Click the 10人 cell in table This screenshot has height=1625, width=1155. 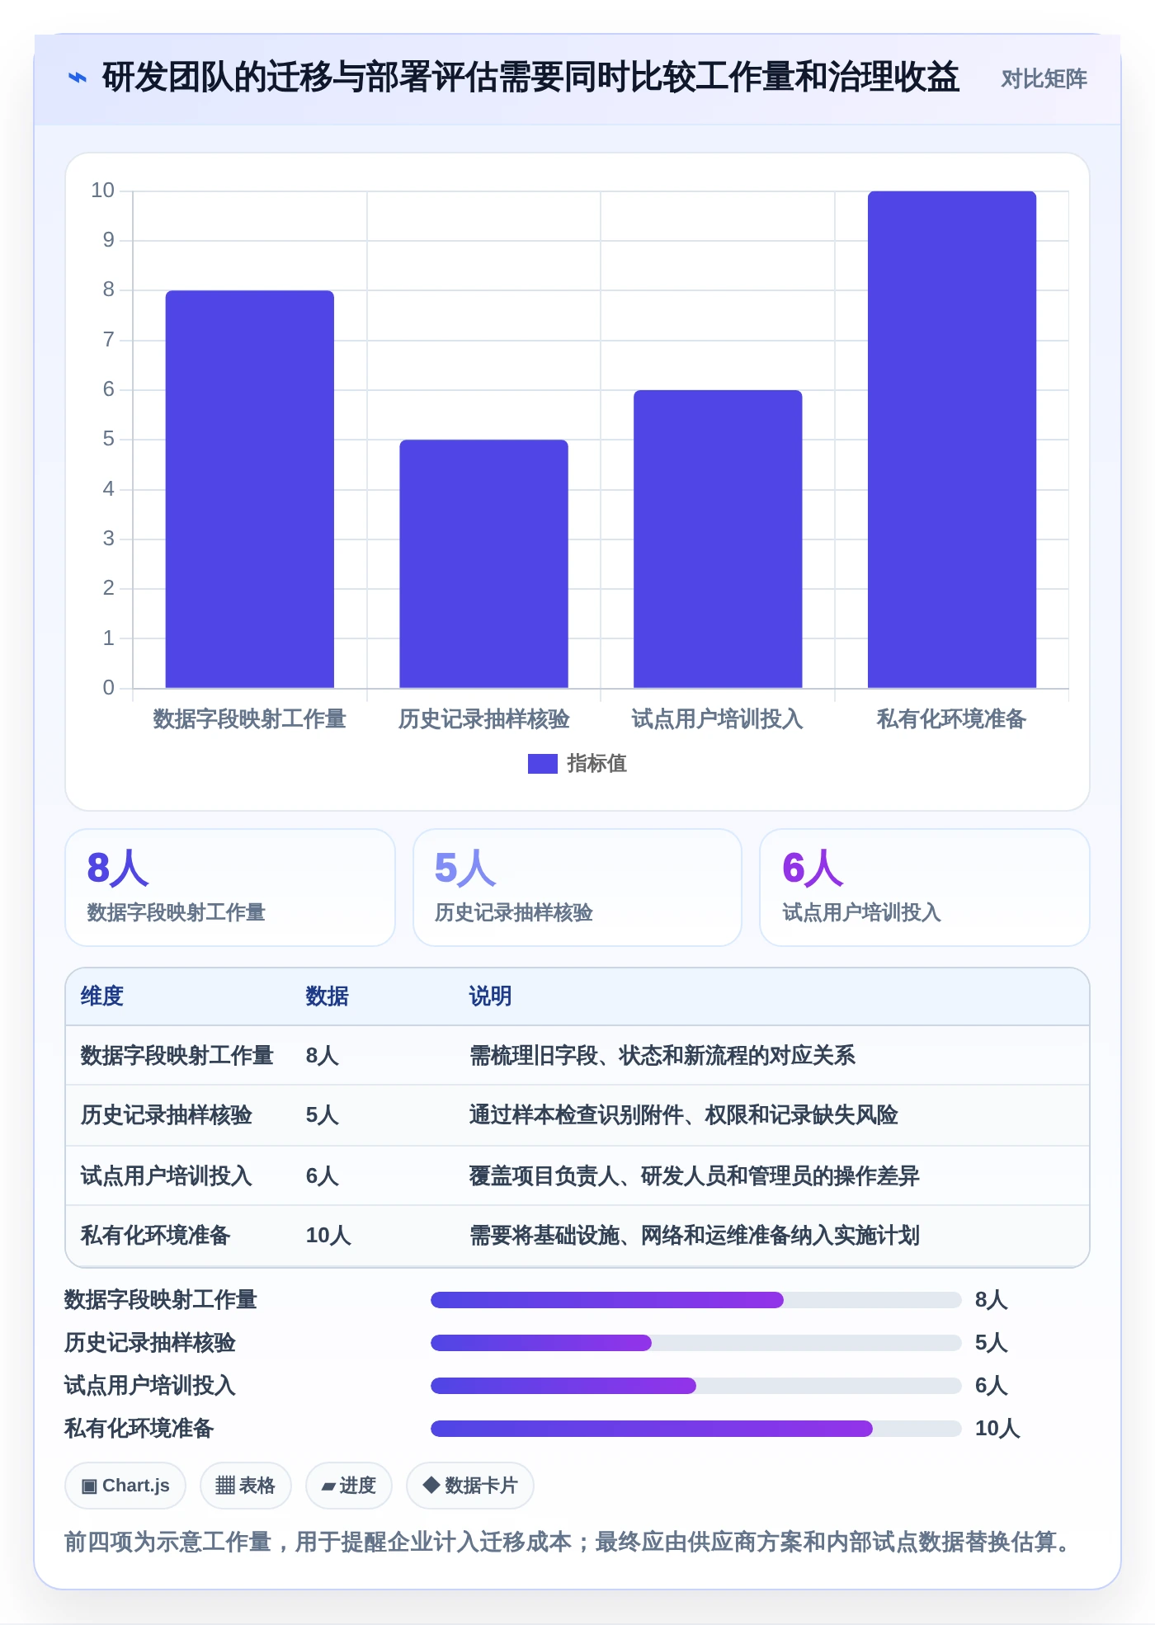point(328,1236)
